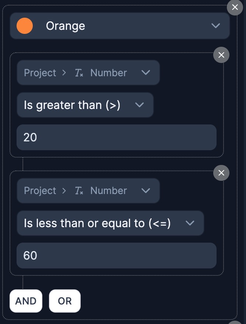Viewport: 246px width, 324px height.
Task: Add a condition with the AND button
Action: tap(26, 301)
